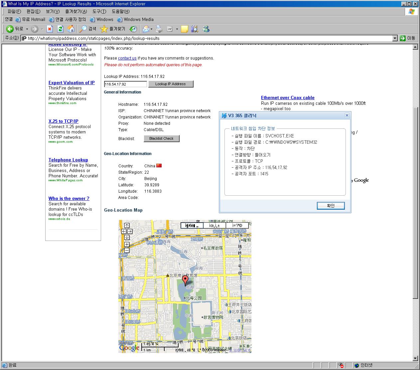
Task: Go to the Home page icon
Action: coord(70,29)
